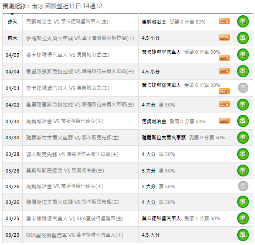Click grey 囧 icon for 03/26 馬鋼城冶金 match
Screen dimensions: 255x245
click(243, 186)
